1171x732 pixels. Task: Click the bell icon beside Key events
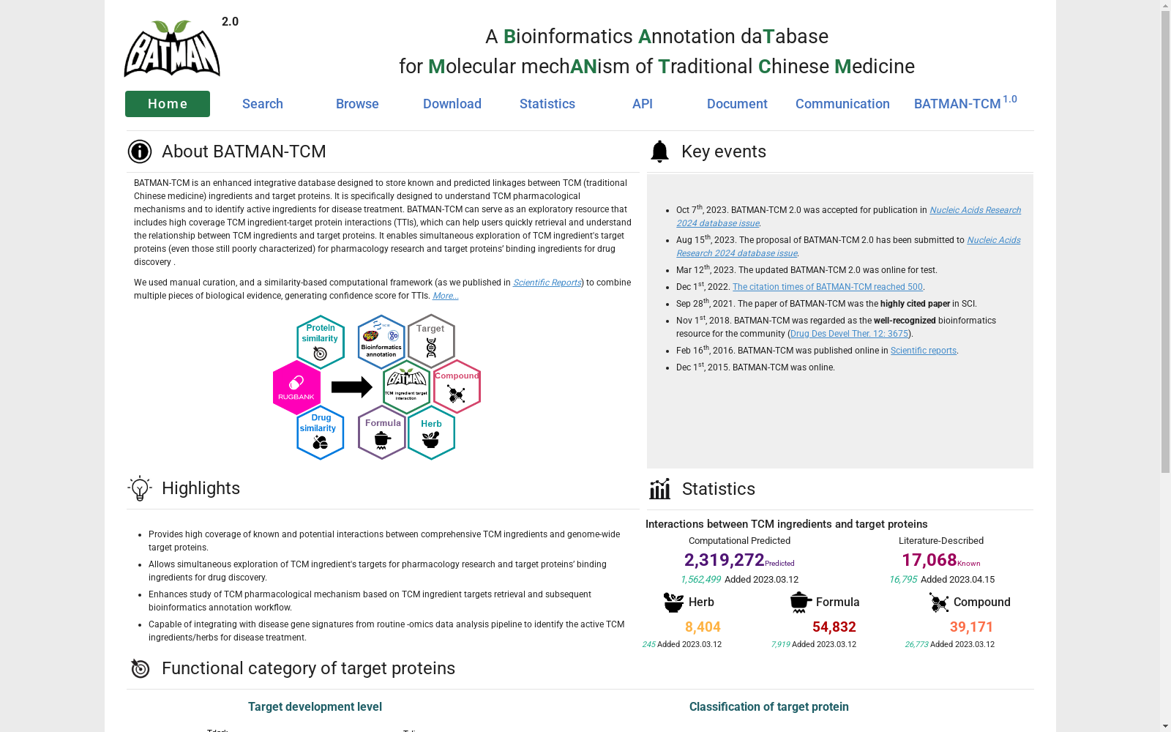659,152
